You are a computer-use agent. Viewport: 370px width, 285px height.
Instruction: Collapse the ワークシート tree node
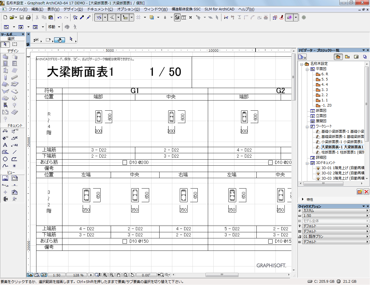pyautogui.click(x=307, y=127)
